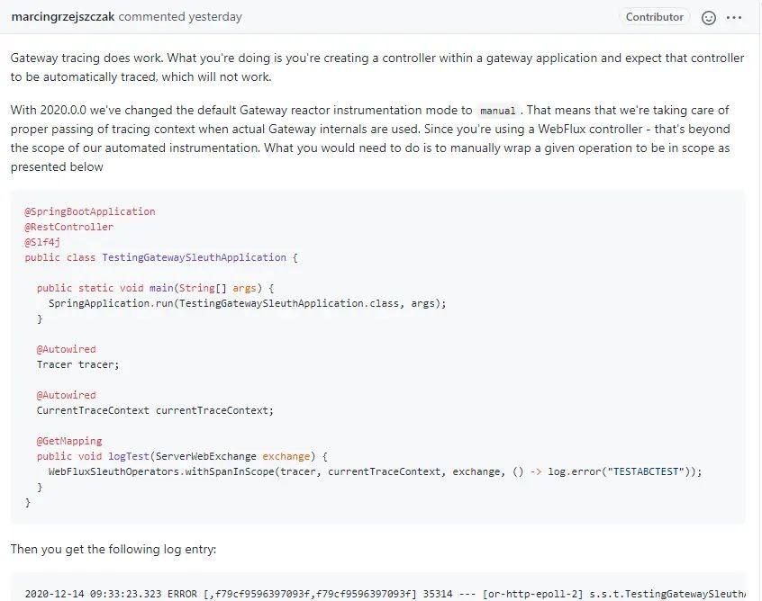Image resolution: width=762 pixels, height=601 pixels.
Task: Click the @RestController annotation line
Action: (x=68, y=227)
